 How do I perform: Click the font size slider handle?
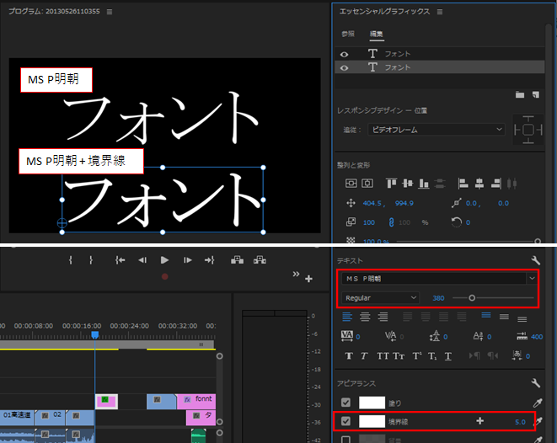(472, 298)
